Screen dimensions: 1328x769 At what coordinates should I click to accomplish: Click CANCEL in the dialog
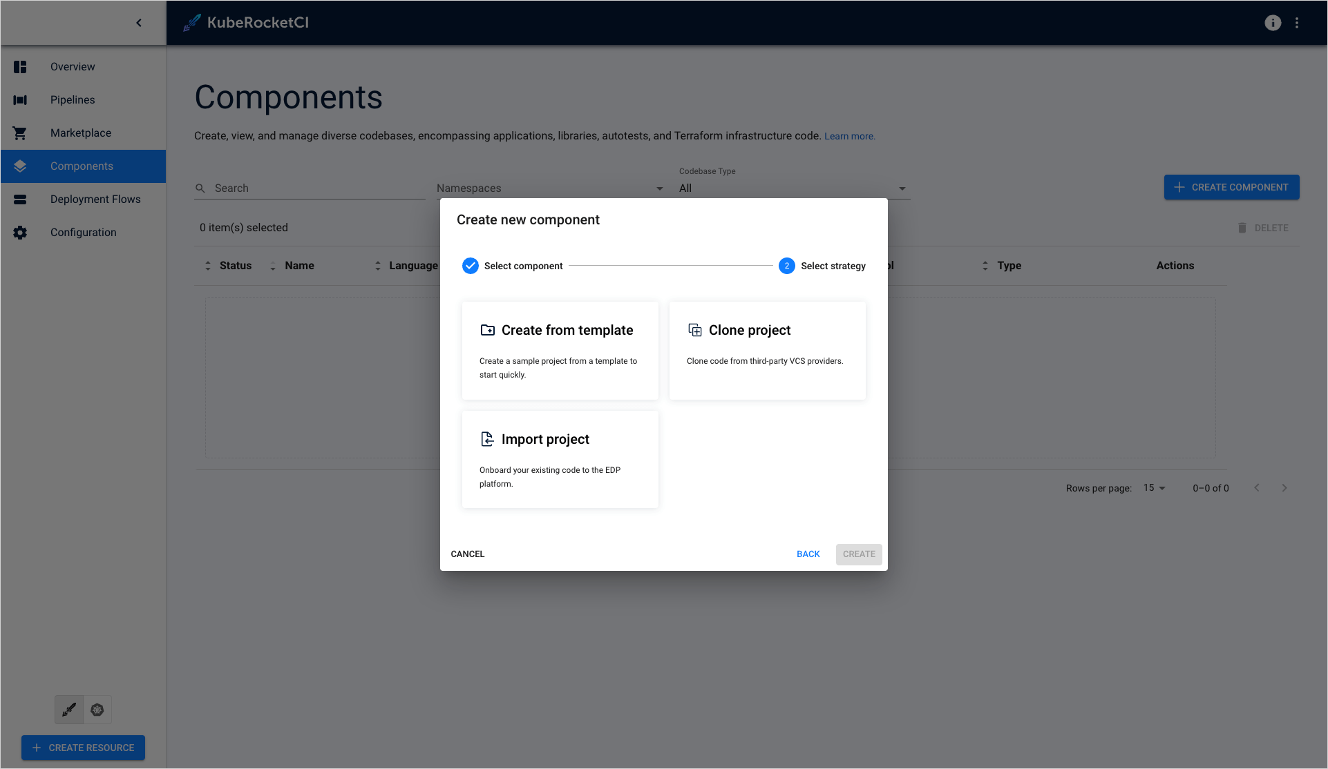[468, 554]
